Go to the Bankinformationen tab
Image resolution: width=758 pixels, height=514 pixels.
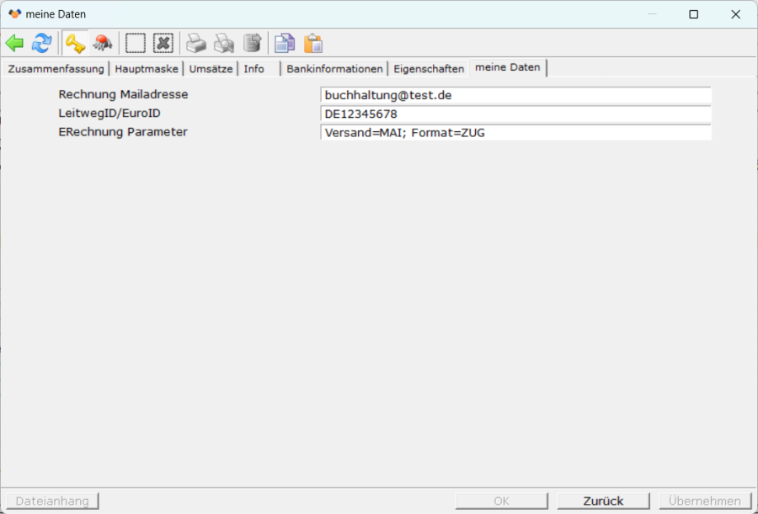point(334,69)
